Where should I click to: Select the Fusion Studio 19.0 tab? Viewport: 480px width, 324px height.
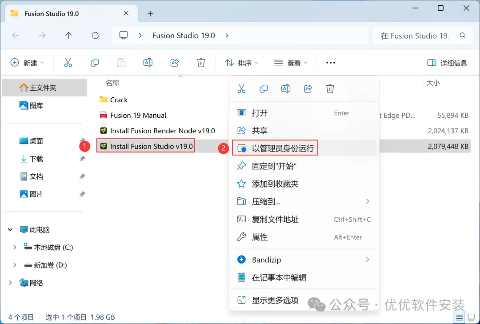click(72, 13)
